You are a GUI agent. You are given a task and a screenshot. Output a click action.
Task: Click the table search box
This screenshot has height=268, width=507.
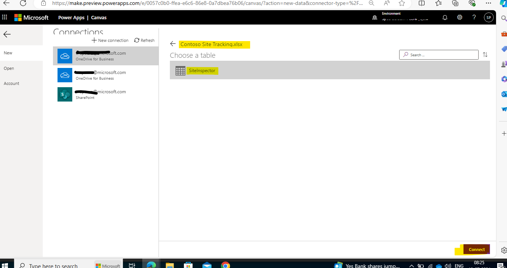click(x=439, y=55)
